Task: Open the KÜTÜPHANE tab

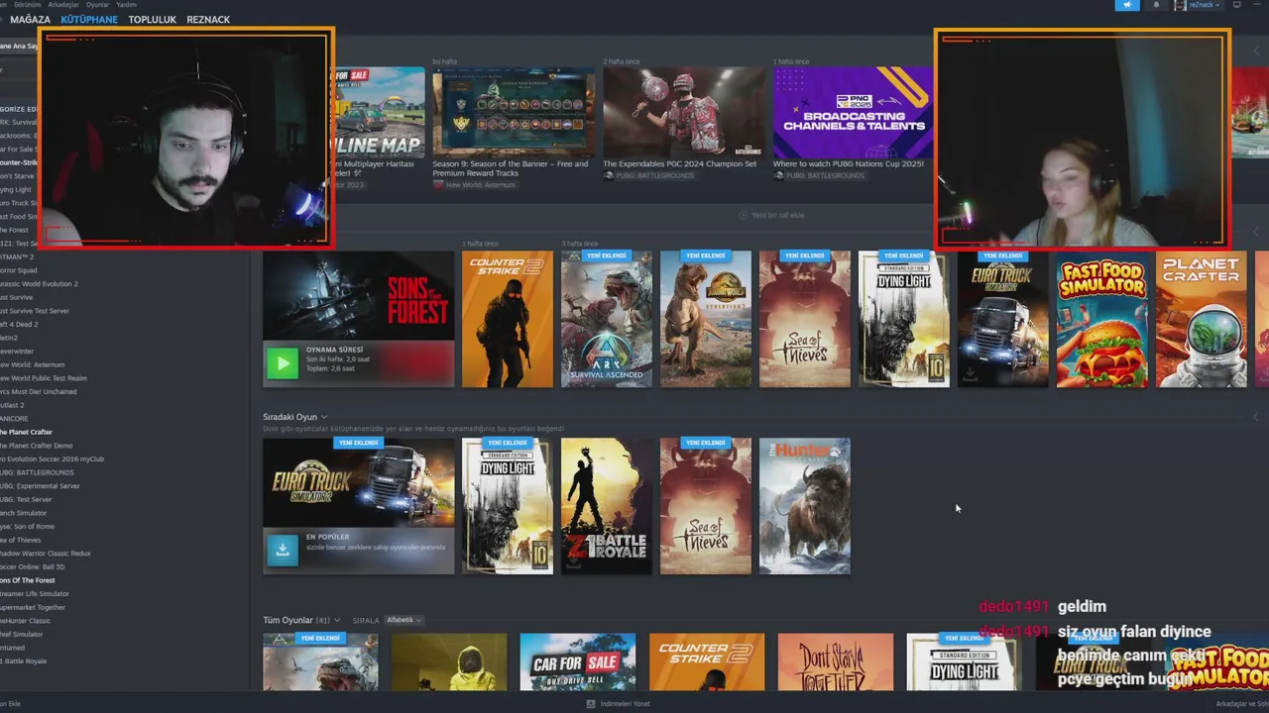Action: tap(89, 20)
